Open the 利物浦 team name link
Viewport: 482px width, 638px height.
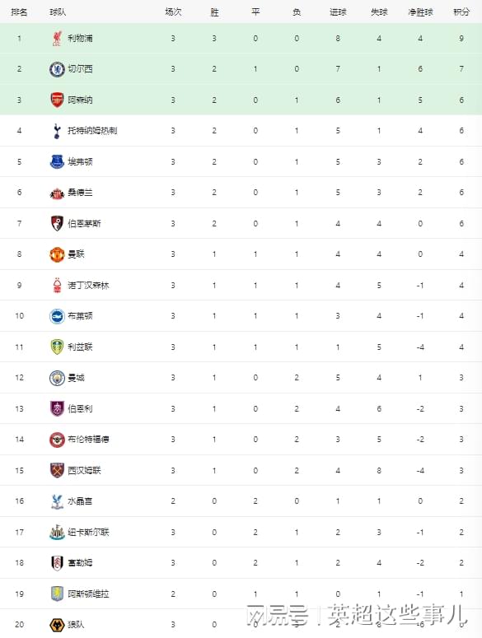[80, 38]
